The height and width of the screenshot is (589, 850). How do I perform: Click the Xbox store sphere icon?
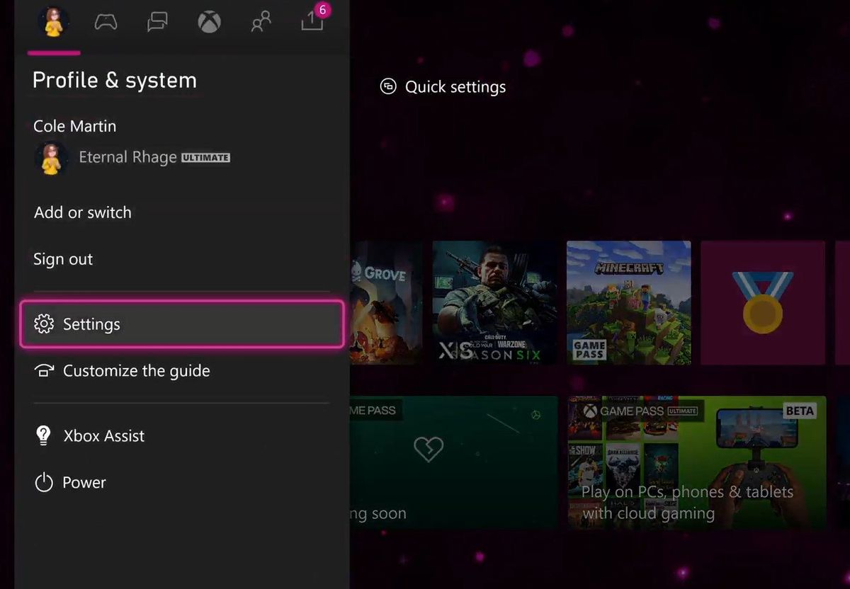coord(208,21)
